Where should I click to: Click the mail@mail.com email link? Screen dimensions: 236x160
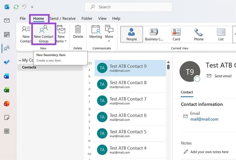pyautogui.click(x=204, y=119)
